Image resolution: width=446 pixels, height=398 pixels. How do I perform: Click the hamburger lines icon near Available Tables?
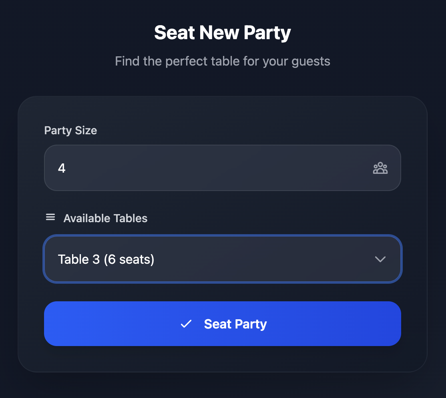(50, 217)
